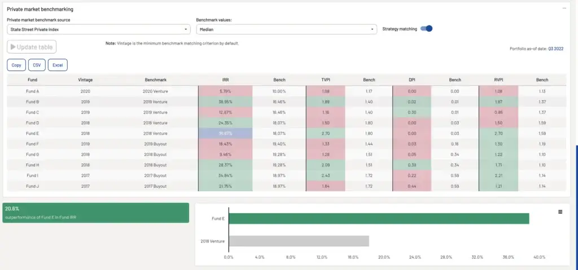The image size is (578, 270).
Task: Click Fund I's IRR cell 34.84%
Action: [225, 176]
